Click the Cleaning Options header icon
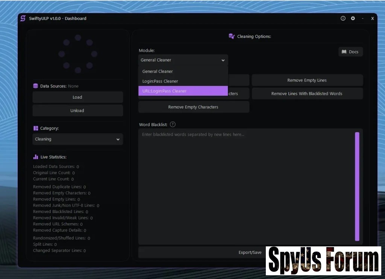 pos(232,36)
